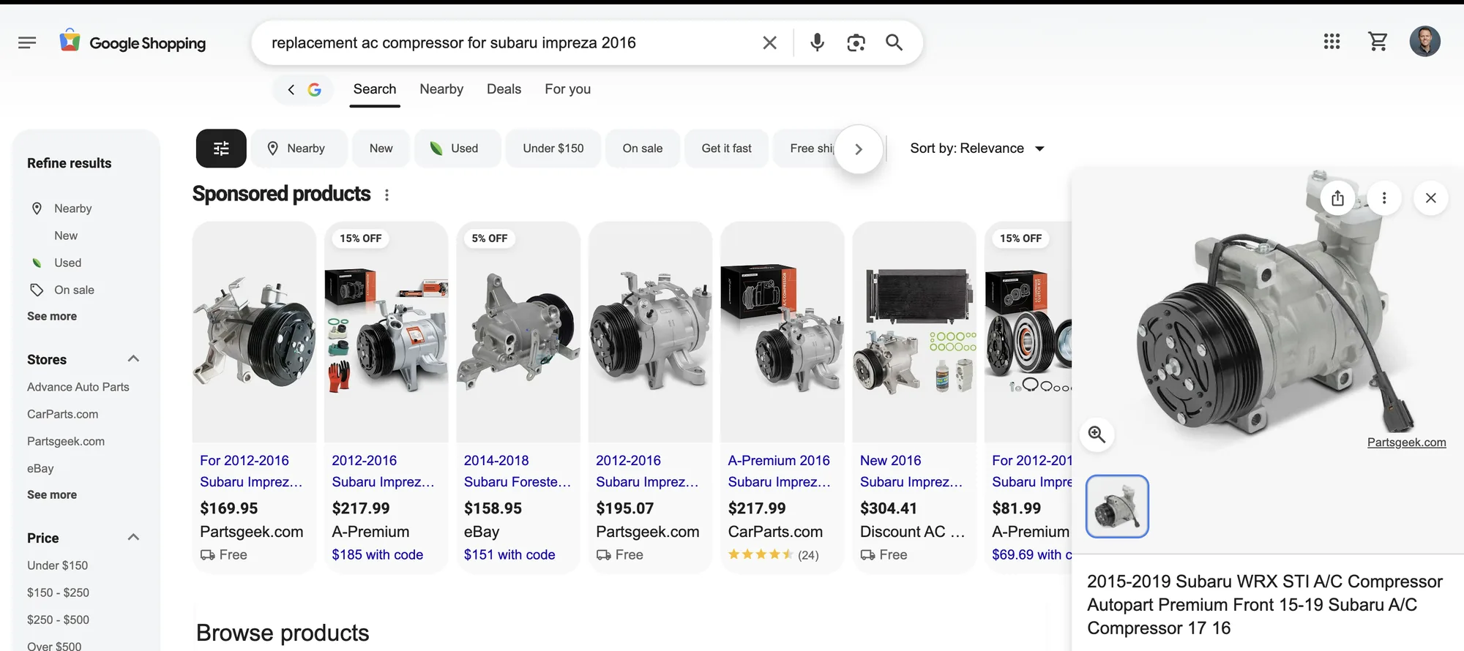The width and height of the screenshot is (1464, 651).
Task: Open the shopping cart
Action: pyautogui.click(x=1378, y=42)
